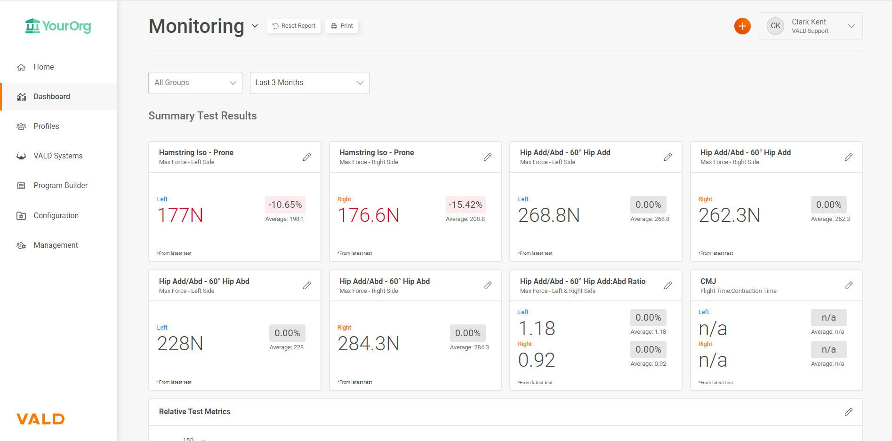
Task: Click the CMJ card title
Action: tap(708, 281)
